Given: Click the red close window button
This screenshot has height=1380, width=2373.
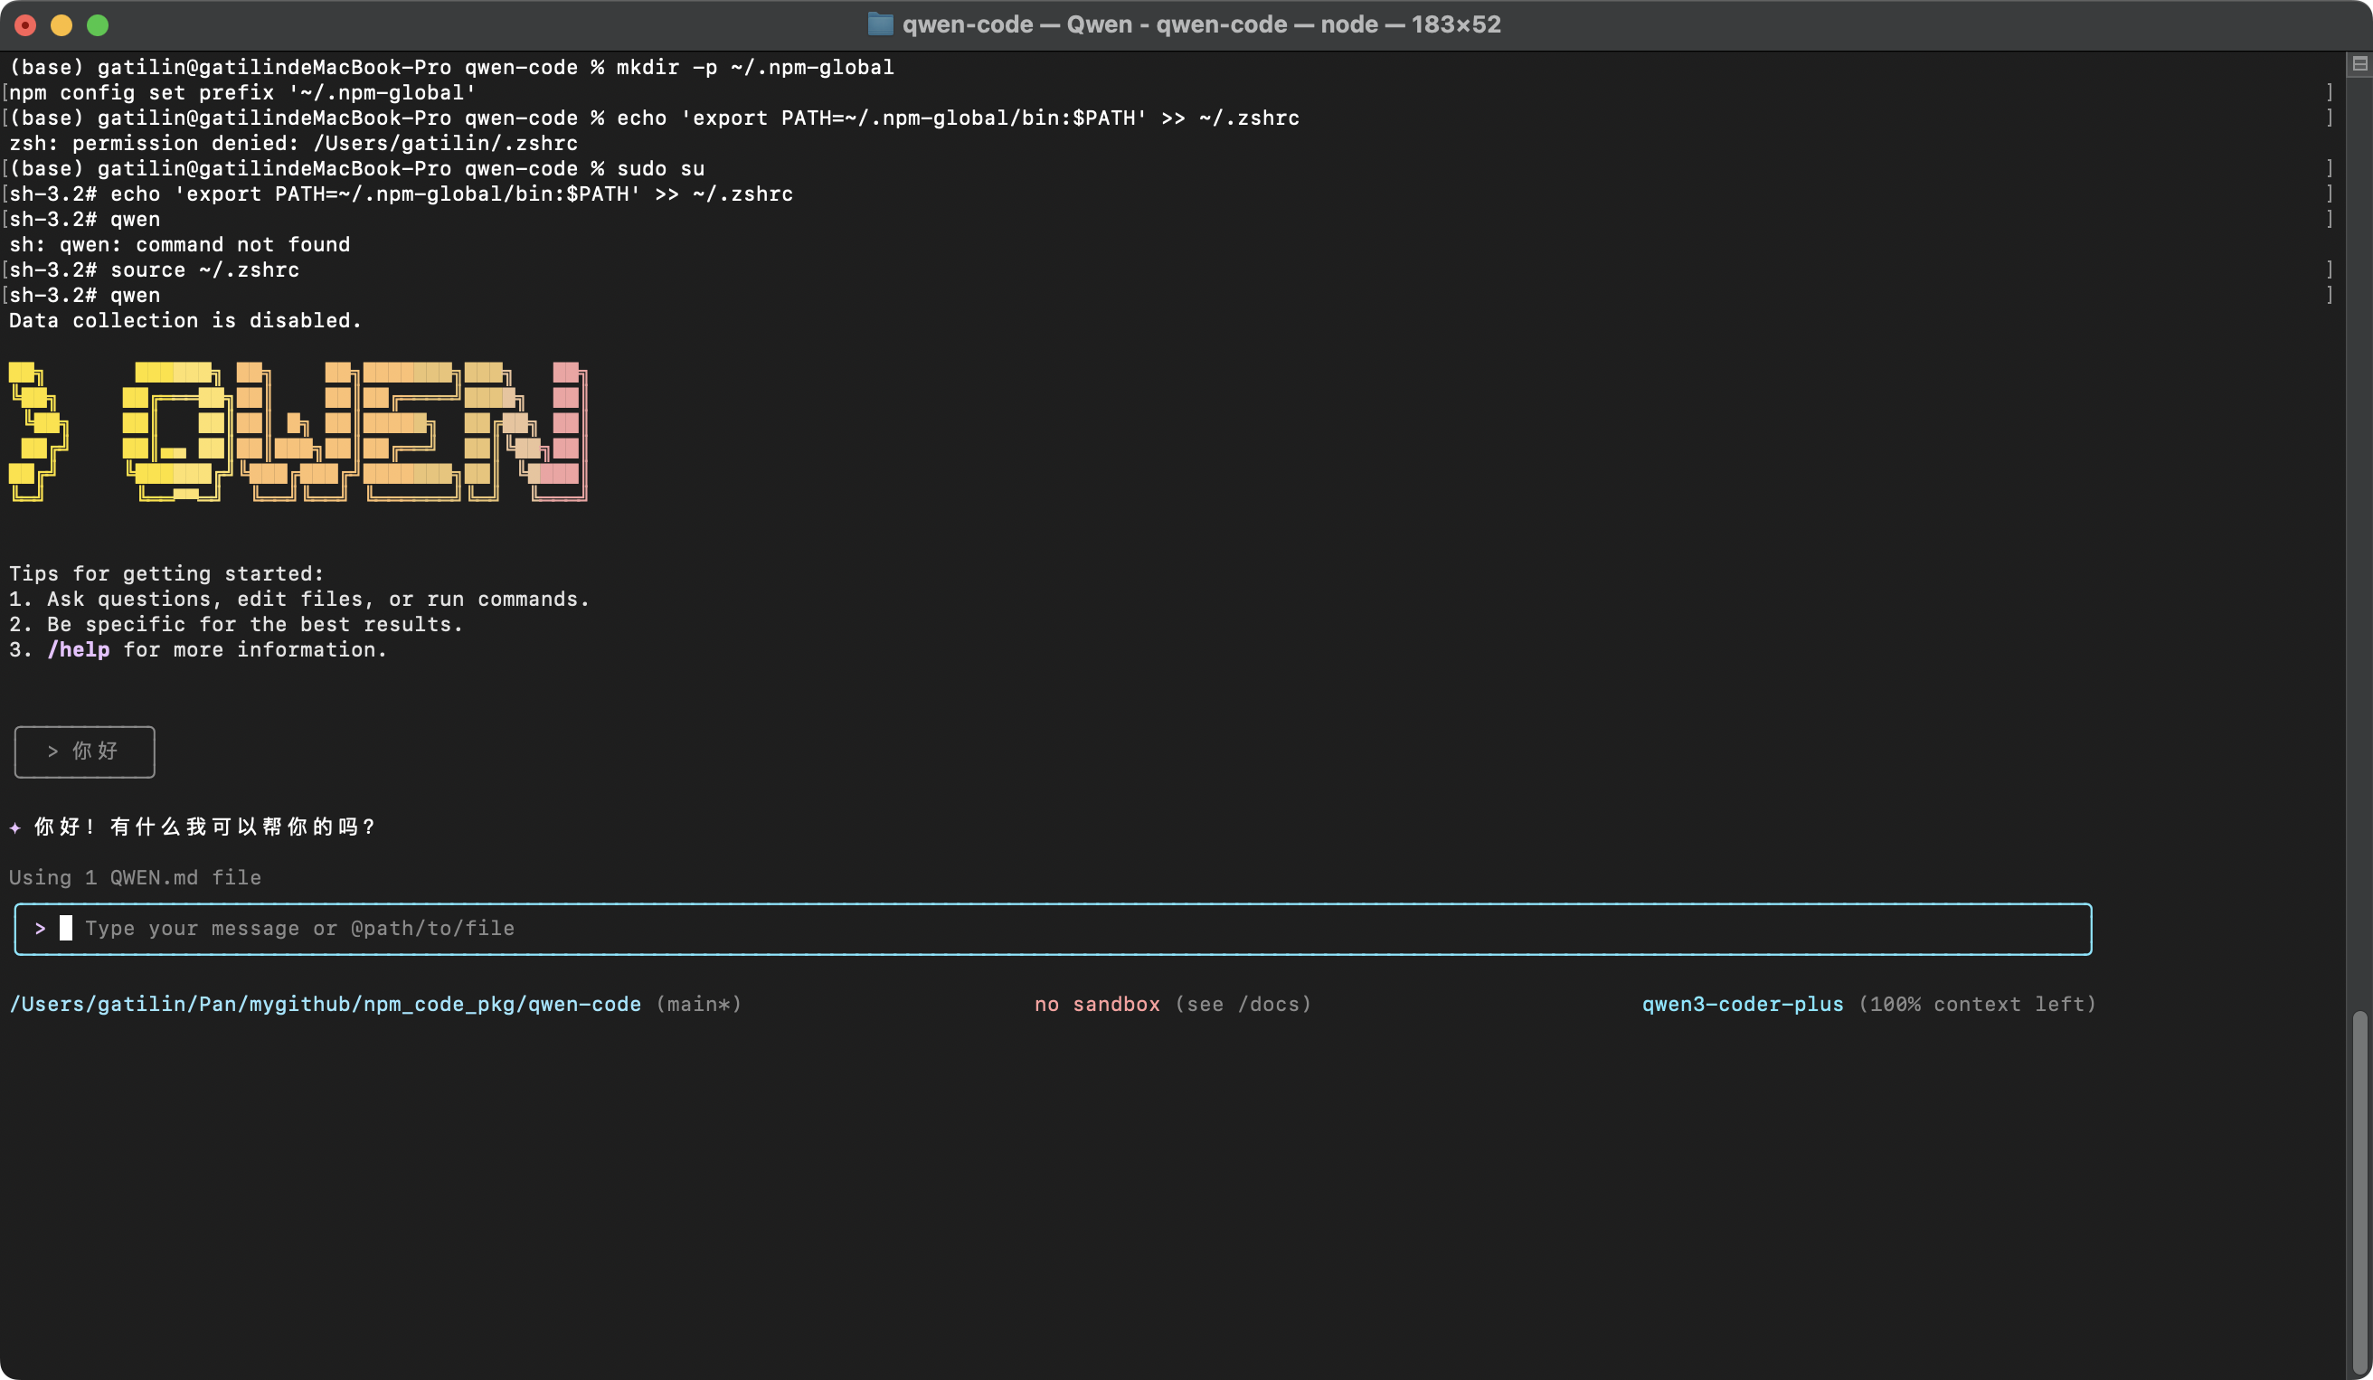Looking at the screenshot, I should tap(25, 25).
